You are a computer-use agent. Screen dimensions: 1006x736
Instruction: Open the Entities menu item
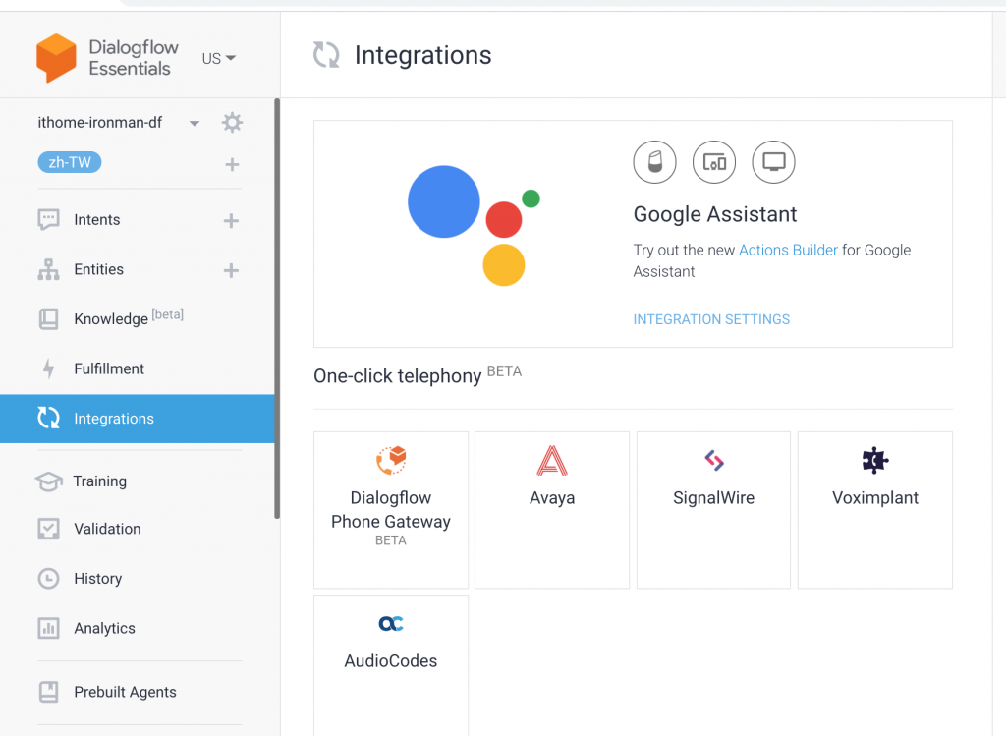tap(99, 269)
